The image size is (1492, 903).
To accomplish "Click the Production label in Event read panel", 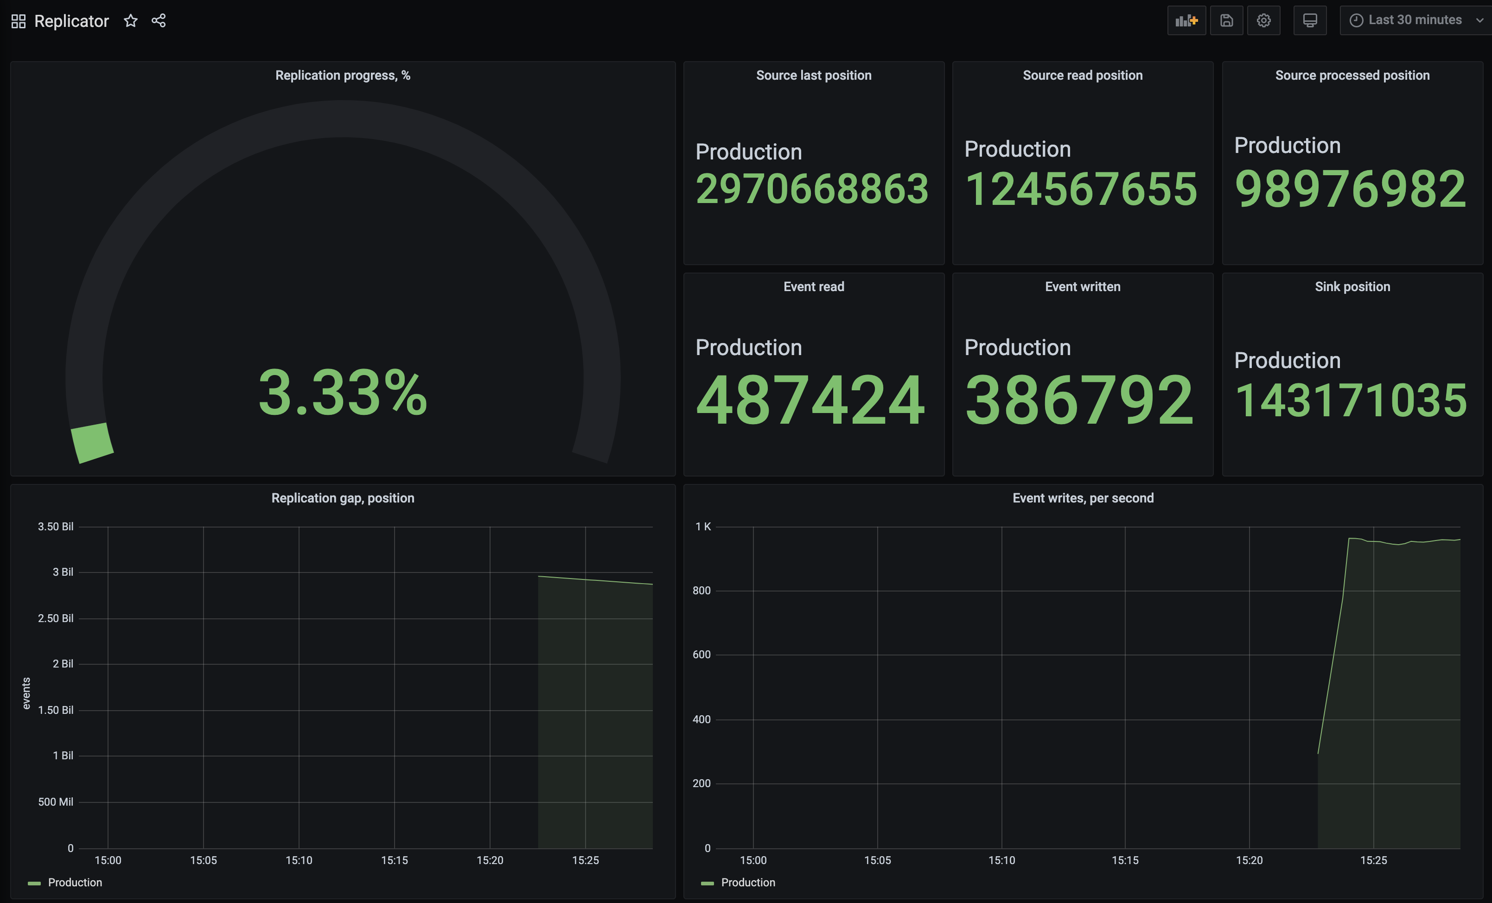I will 748,347.
